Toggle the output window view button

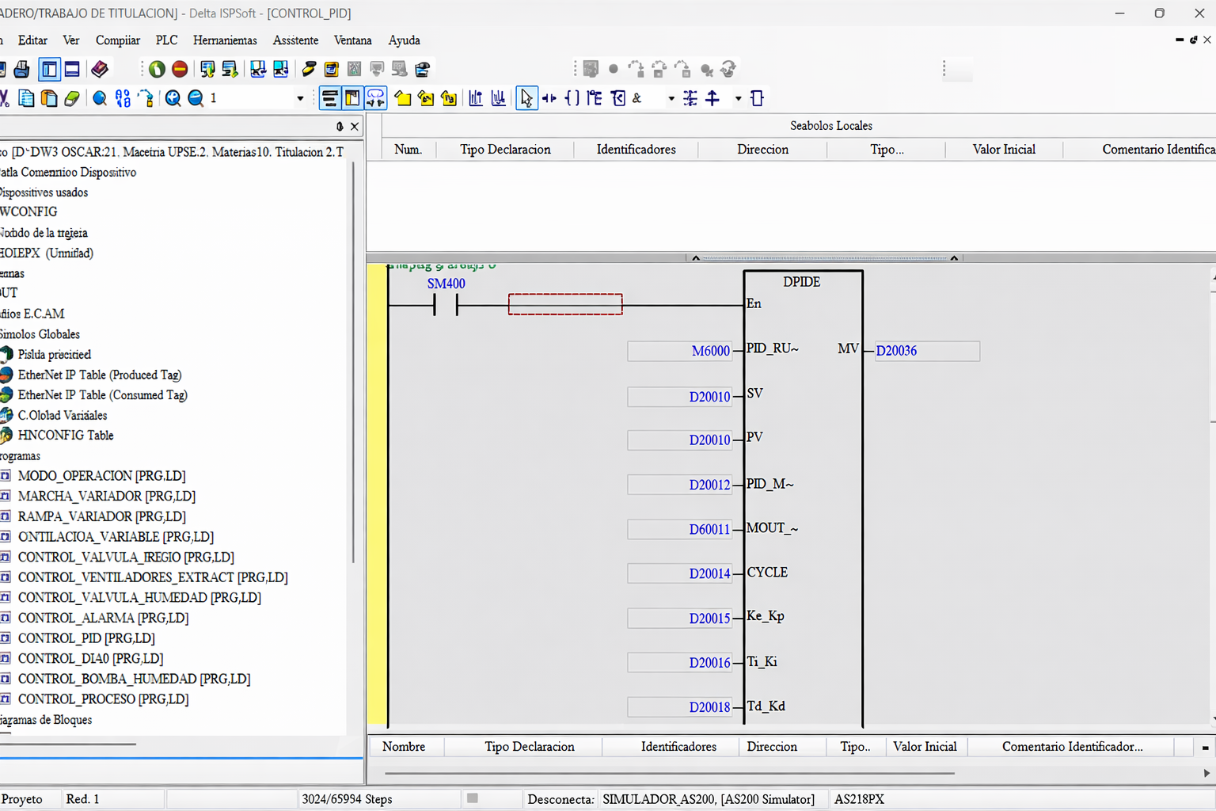(x=72, y=70)
